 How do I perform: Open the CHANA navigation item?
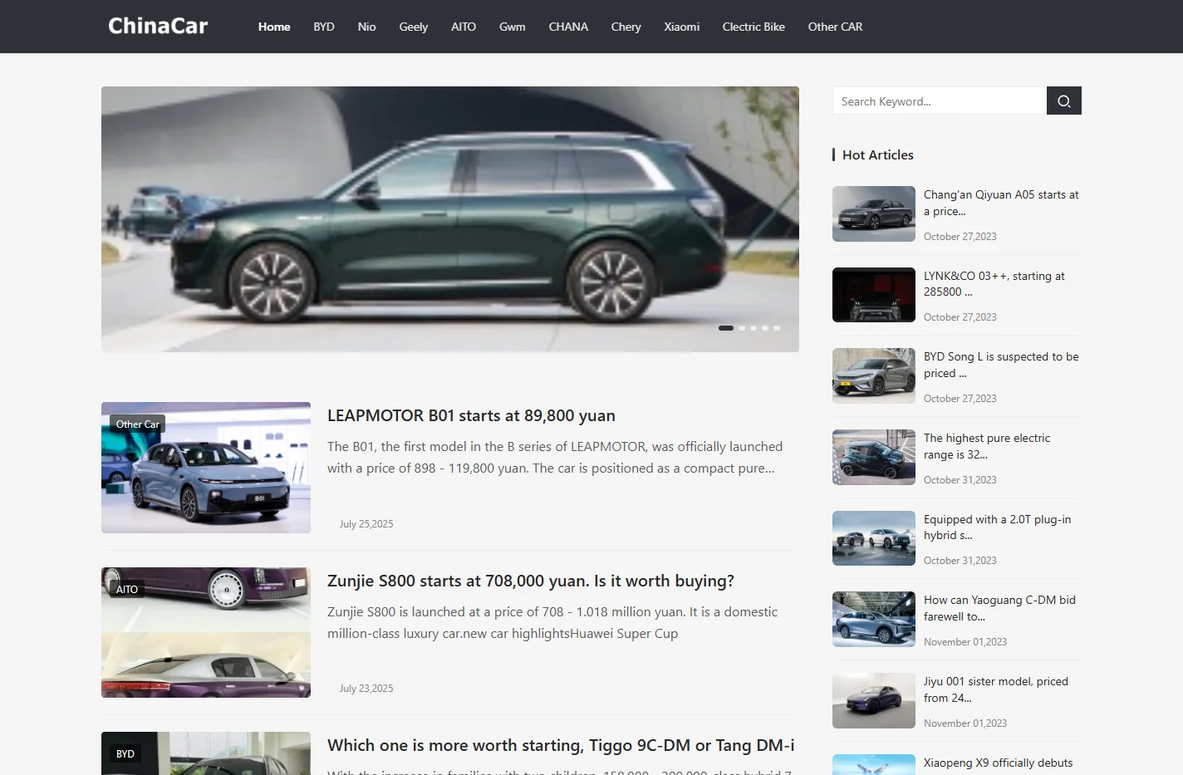[568, 27]
